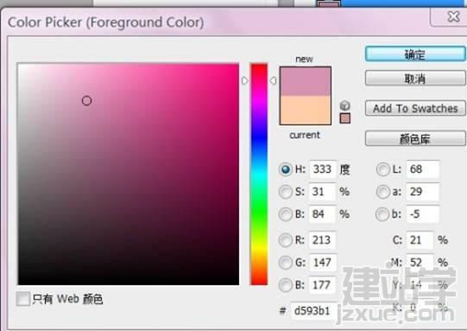Screen dimensions: 467x331
Task: Open the 颜色库 color libraries button
Action: [x=415, y=138]
